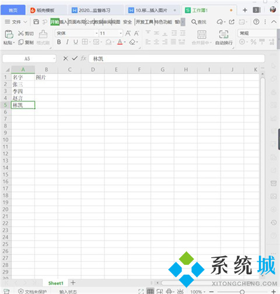Apply the red font color
Image resolution: width=280 pixels, height=294 pixels.
point(120,42)
